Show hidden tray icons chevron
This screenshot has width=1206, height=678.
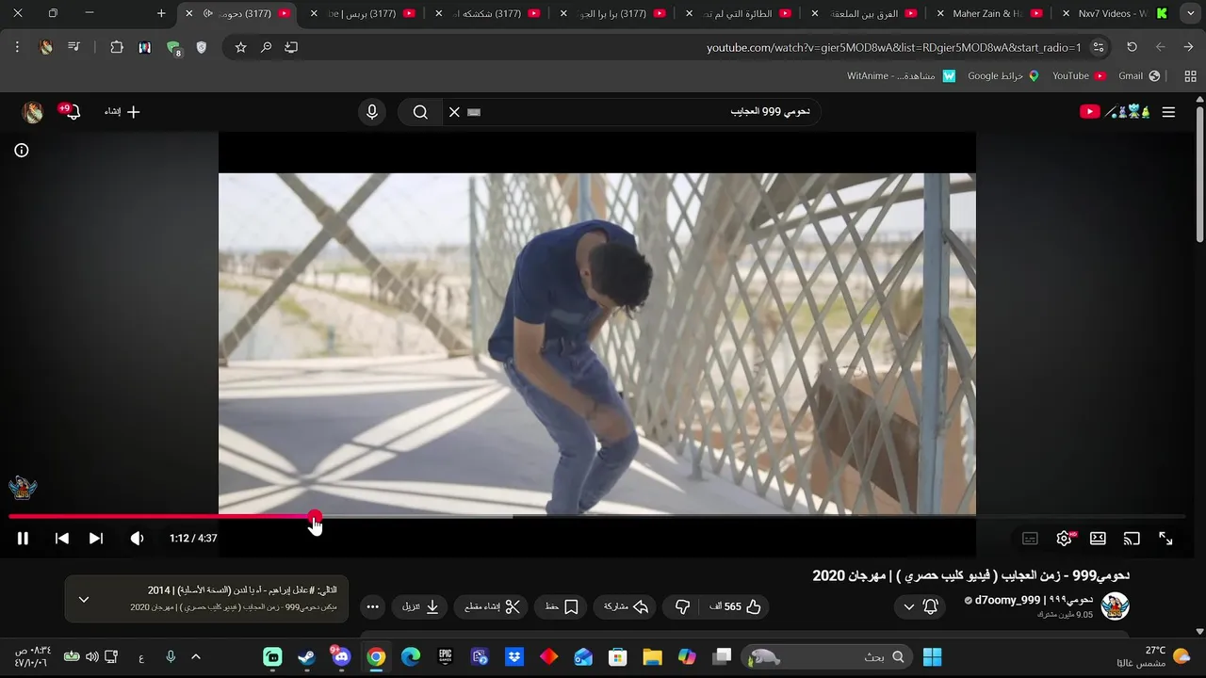coord(196,657)
